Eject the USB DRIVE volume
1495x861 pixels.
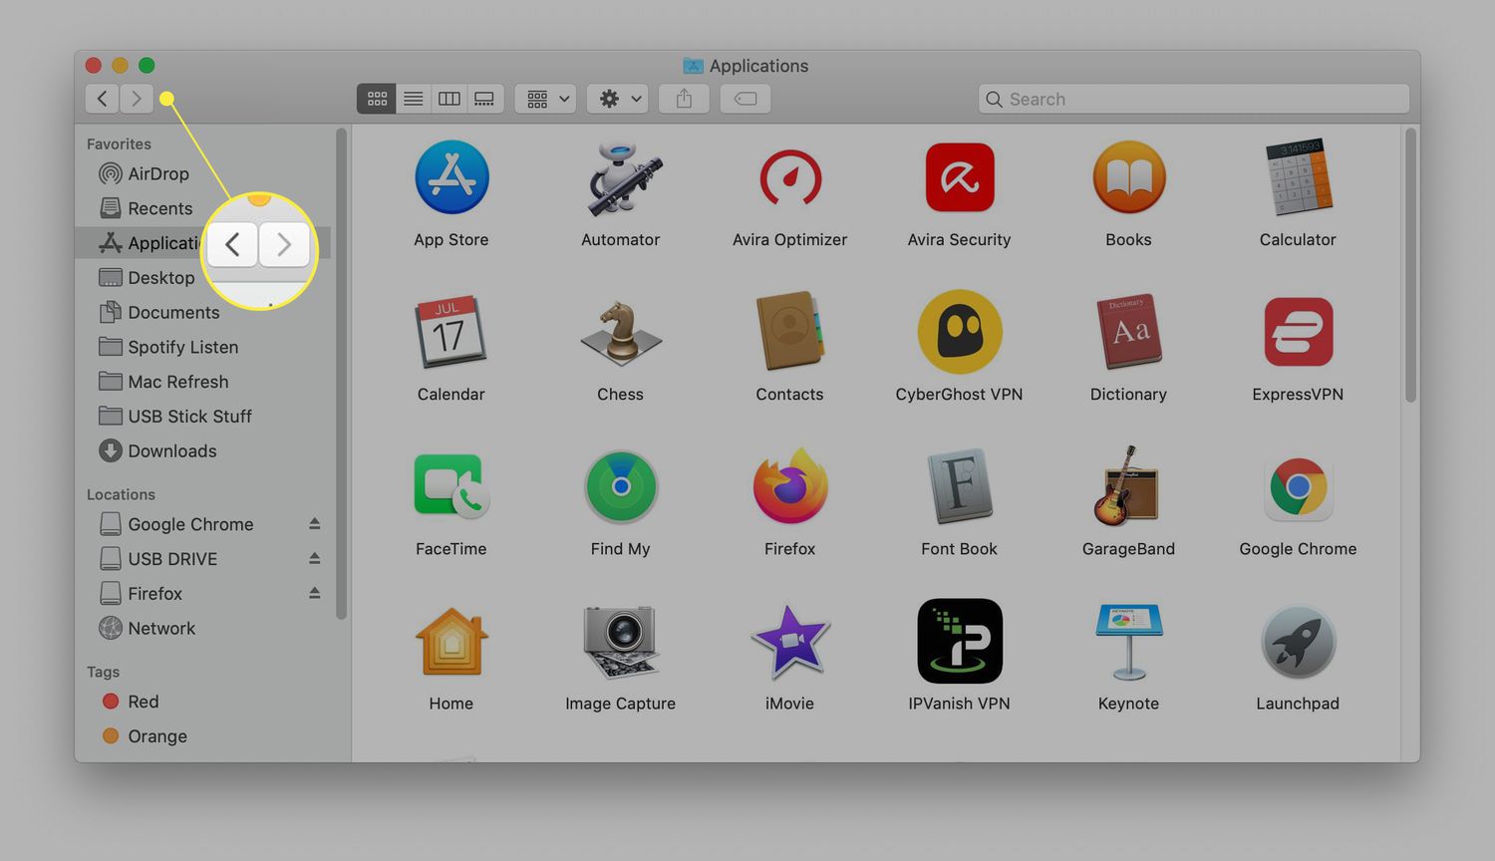(x=315, y=558)
